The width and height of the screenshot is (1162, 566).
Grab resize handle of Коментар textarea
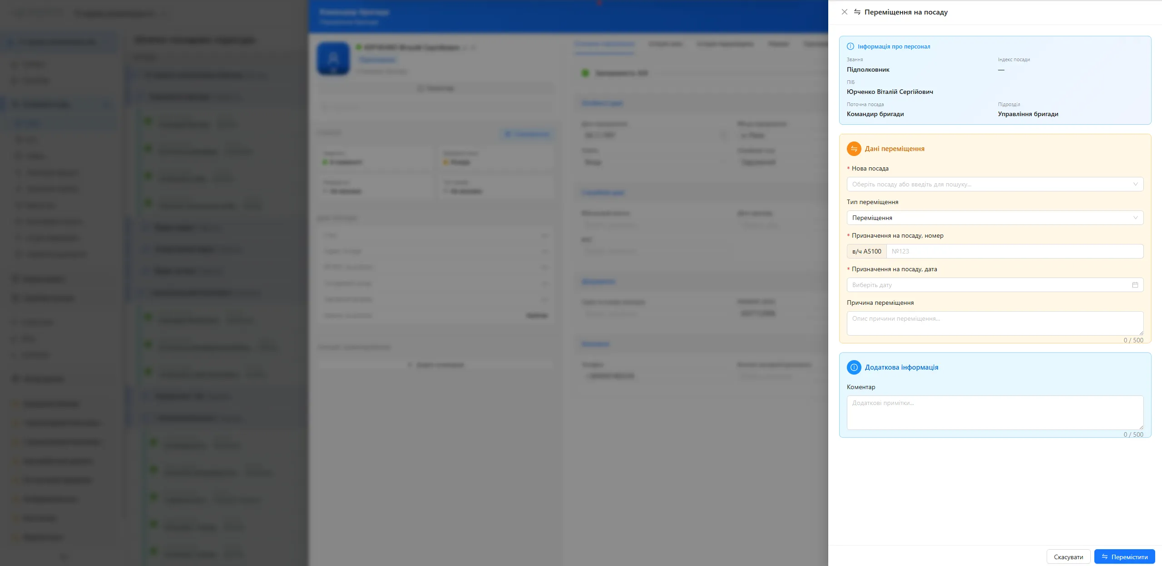pyautogui.click(x=1141, y=427)
